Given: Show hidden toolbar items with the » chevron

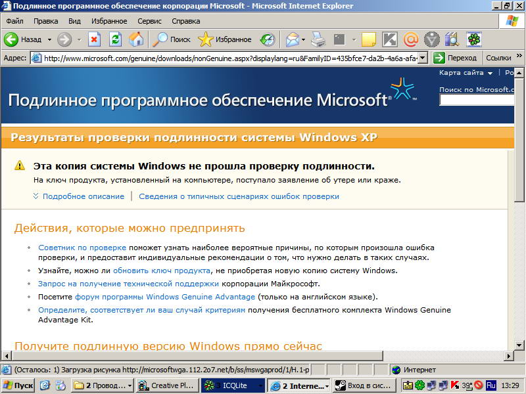Looking at the screenshot, I should point(519,55).
